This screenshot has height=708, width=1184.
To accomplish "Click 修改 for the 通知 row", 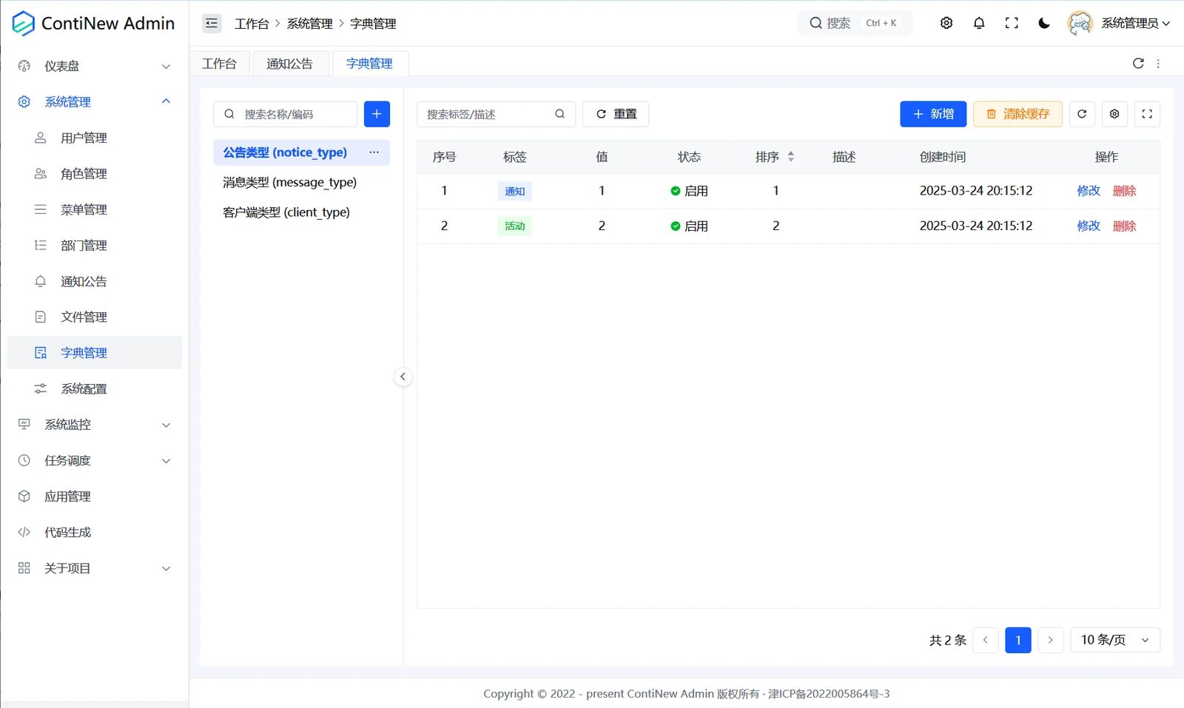I will (1089, 191).
